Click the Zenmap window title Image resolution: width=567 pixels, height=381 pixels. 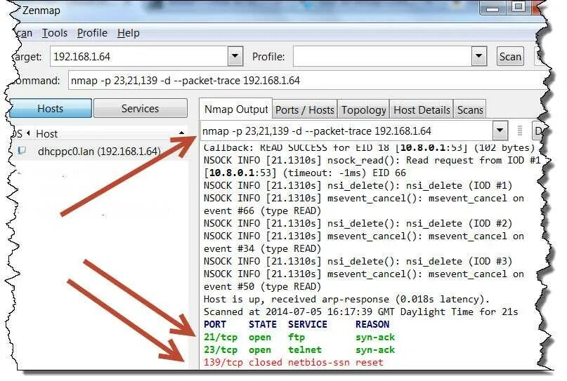pyautogui.click(x=41, y=11)
